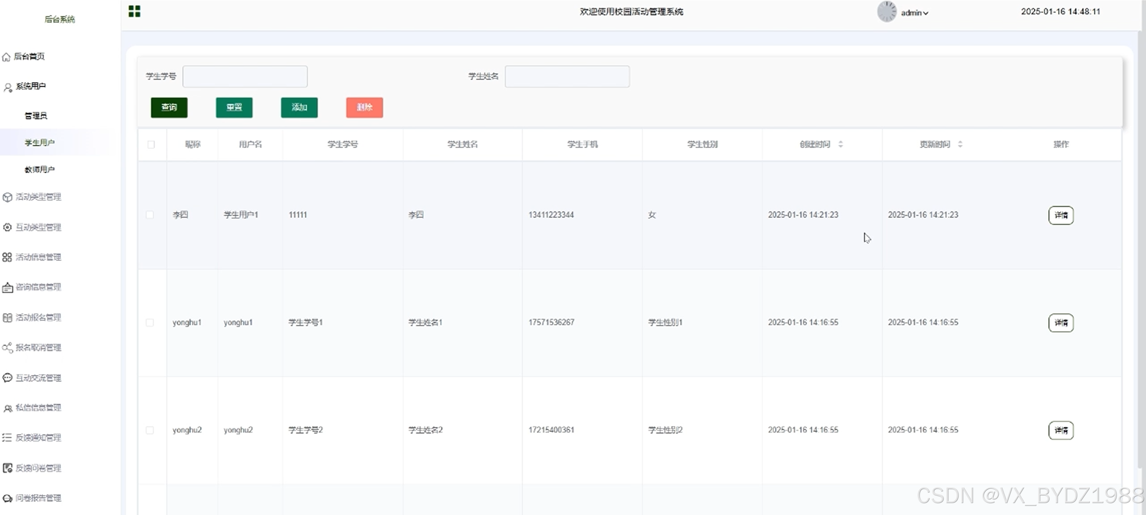
Task: Click the red 删除 button
Action: tap(364, 107)
